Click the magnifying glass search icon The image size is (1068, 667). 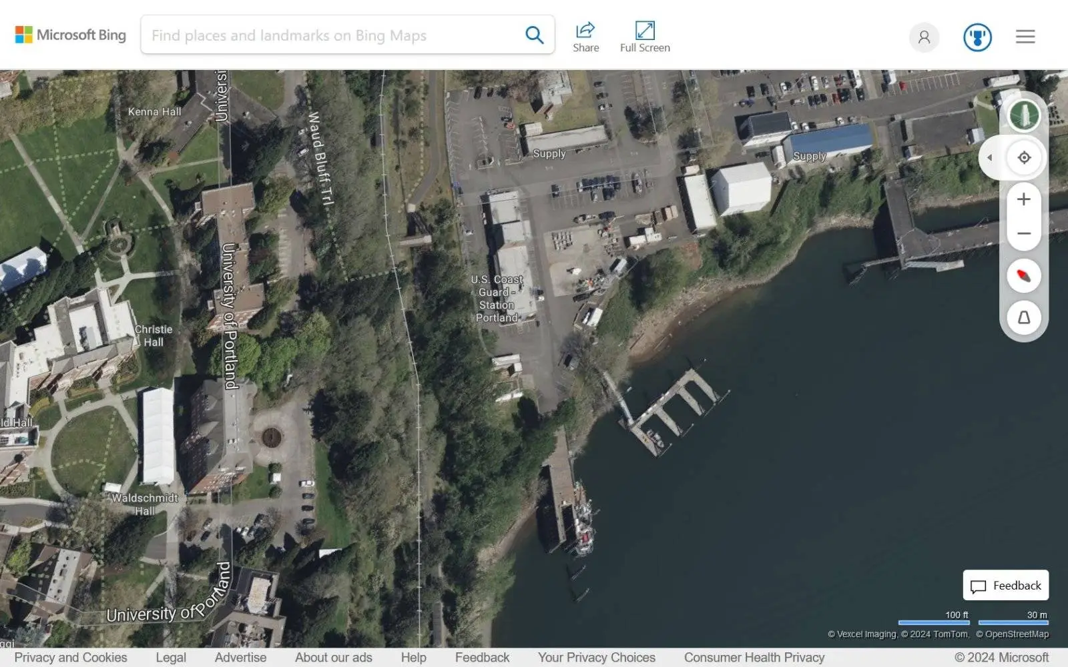[x=534, y=35]
